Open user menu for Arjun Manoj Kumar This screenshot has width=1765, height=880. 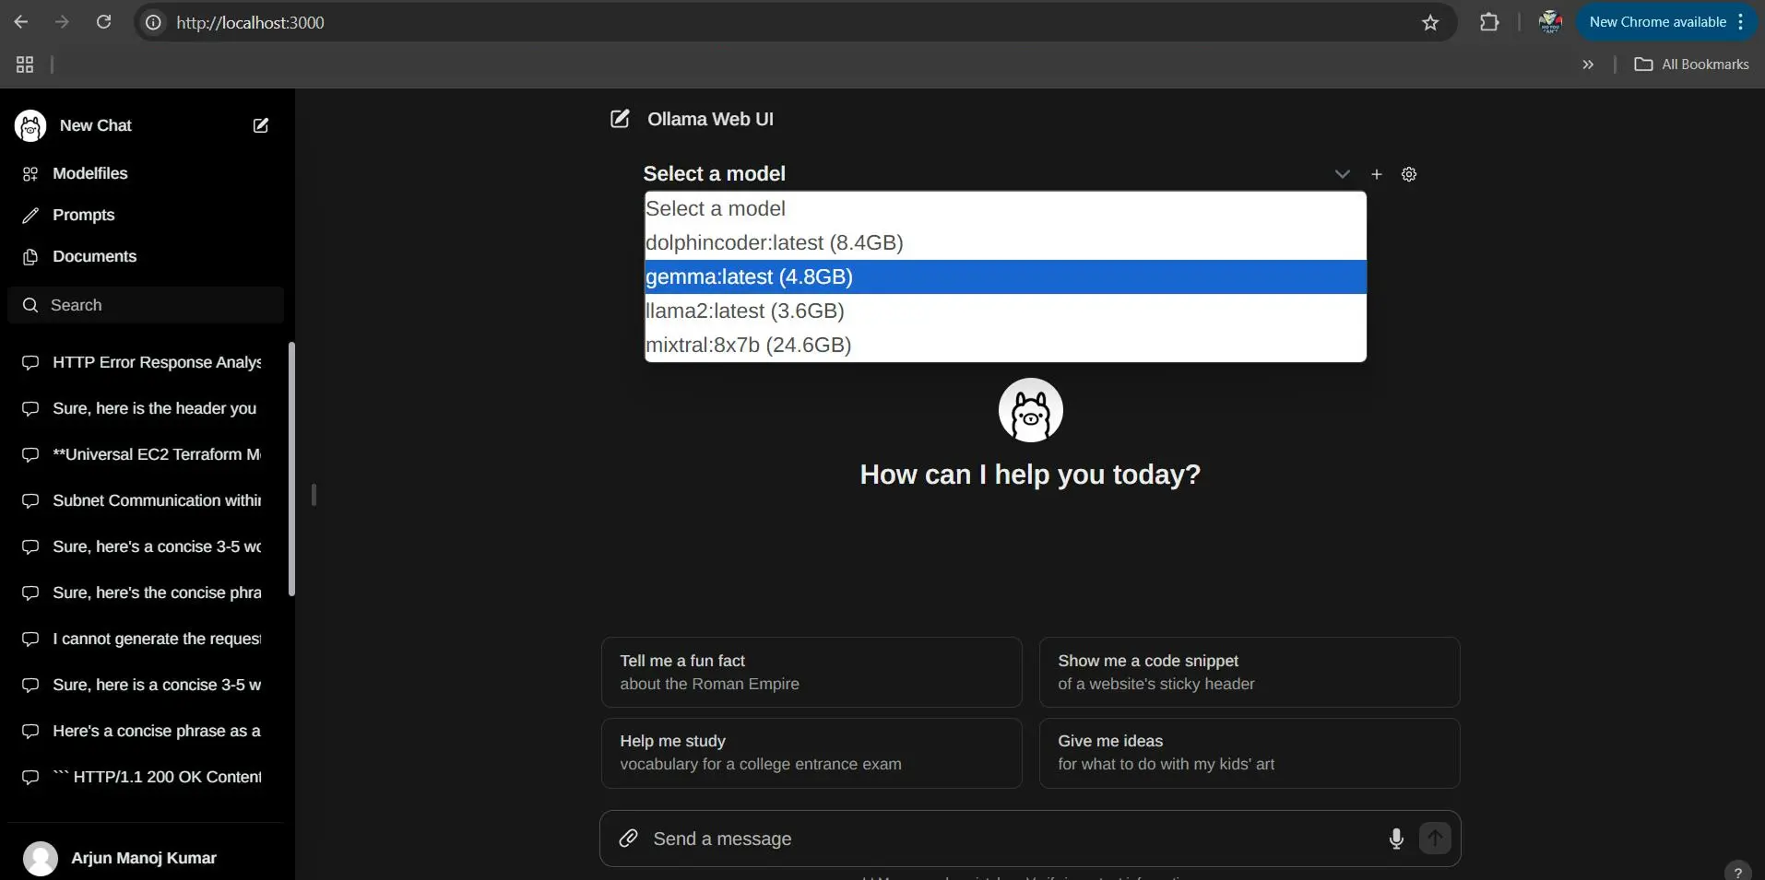pos(146,858)
